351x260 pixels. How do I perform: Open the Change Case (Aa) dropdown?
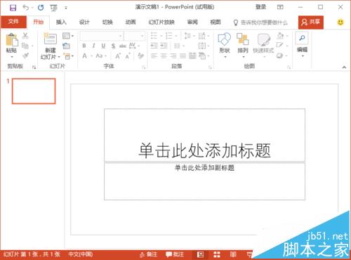pyautogui.click(x=101, y=56)
